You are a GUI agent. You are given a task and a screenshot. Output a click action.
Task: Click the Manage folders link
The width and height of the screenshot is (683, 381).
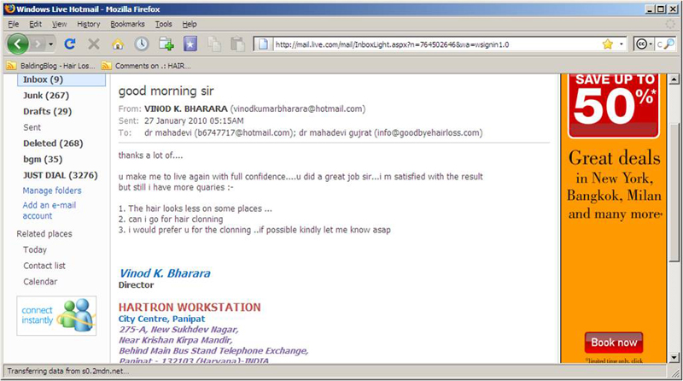pyautogui.click(x=52, y=190)
